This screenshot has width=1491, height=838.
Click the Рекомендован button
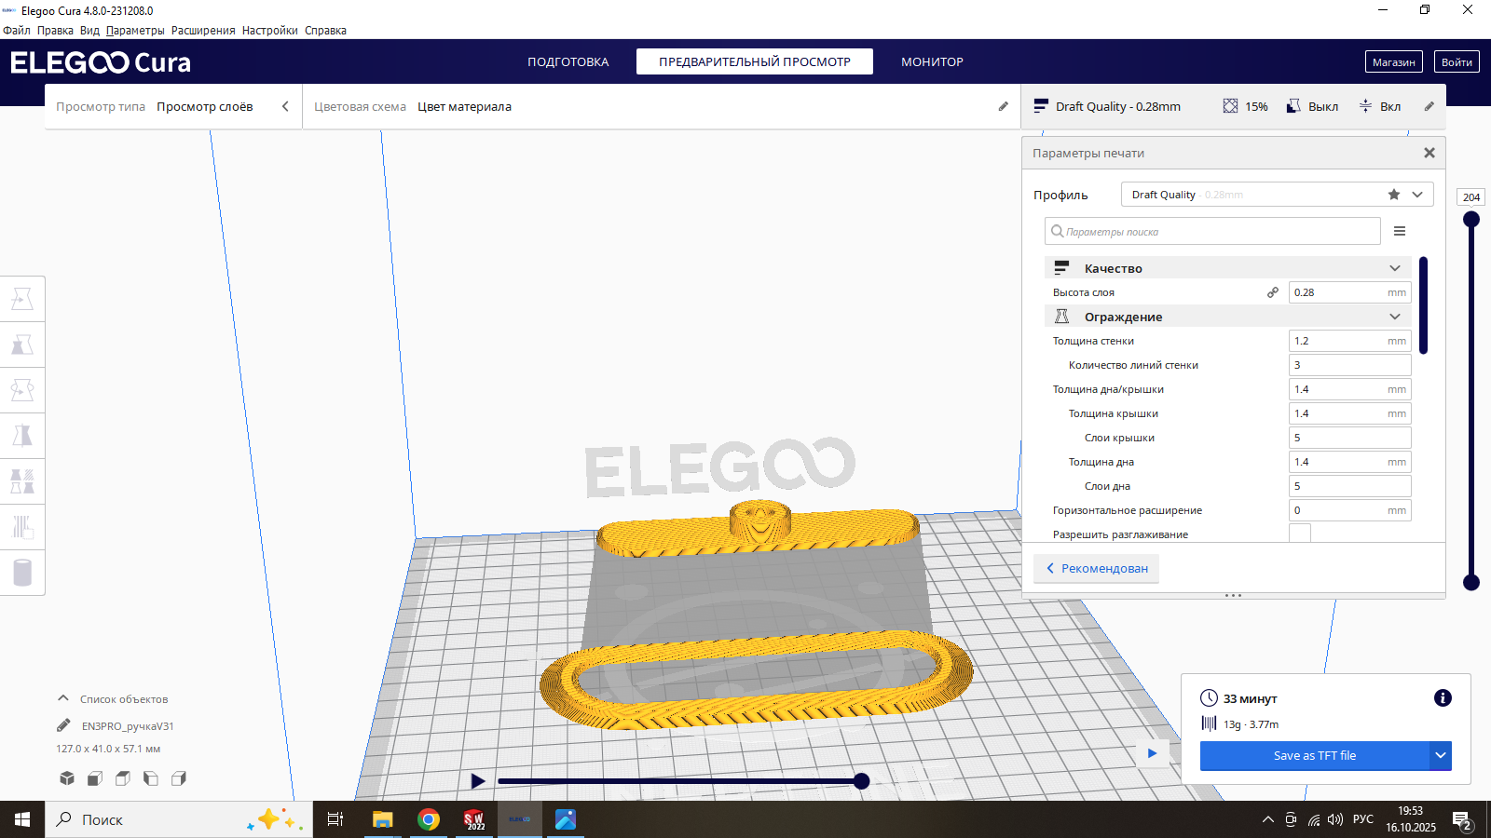click(x=1097, y=568)
